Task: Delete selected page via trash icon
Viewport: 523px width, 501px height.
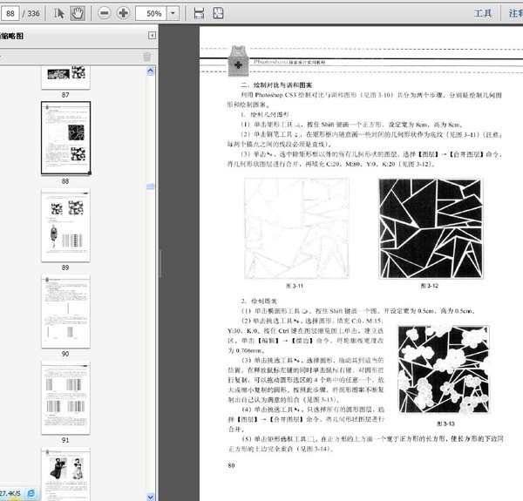Action: coord(147,57)
